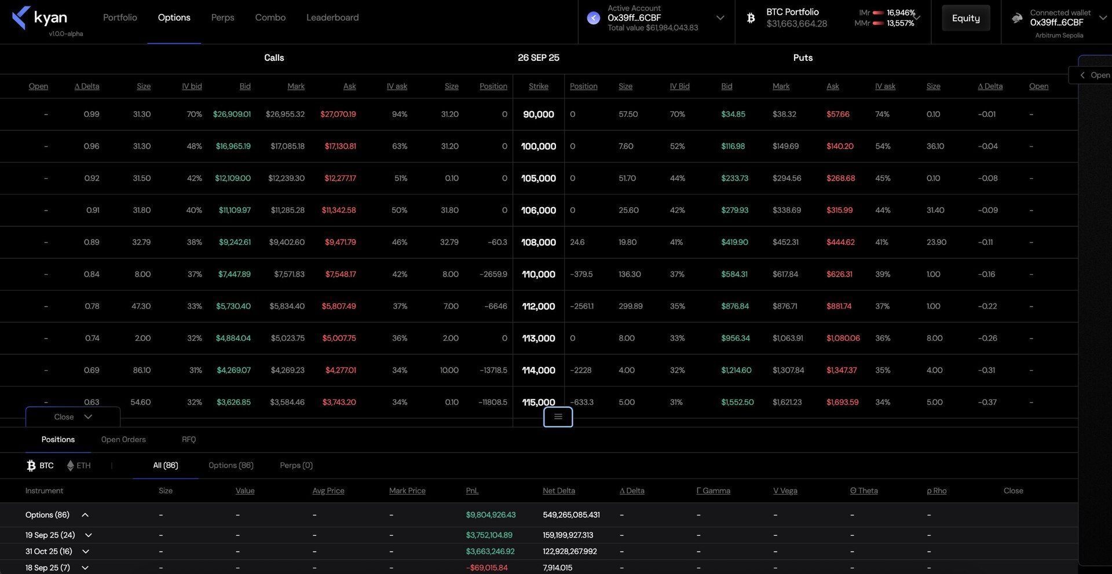
Task: Expand the 18 Sep 25 (7) group
Action: 85,568
